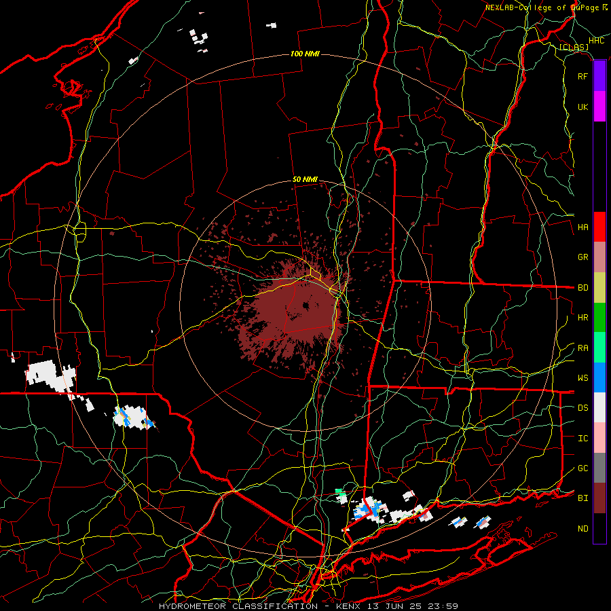Click the HA red legend swatch
The height and width of the screenshot is (611, 611).
click(599, 227)
